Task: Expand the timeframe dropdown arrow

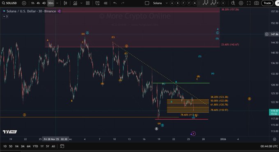Action: (57, 3)
